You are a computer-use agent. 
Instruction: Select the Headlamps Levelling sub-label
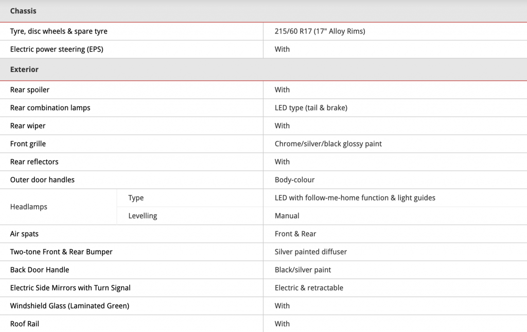tap(143, 216)
